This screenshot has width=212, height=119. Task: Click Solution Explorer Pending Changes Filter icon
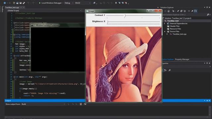pyautogui.click(x=173, y=11)
